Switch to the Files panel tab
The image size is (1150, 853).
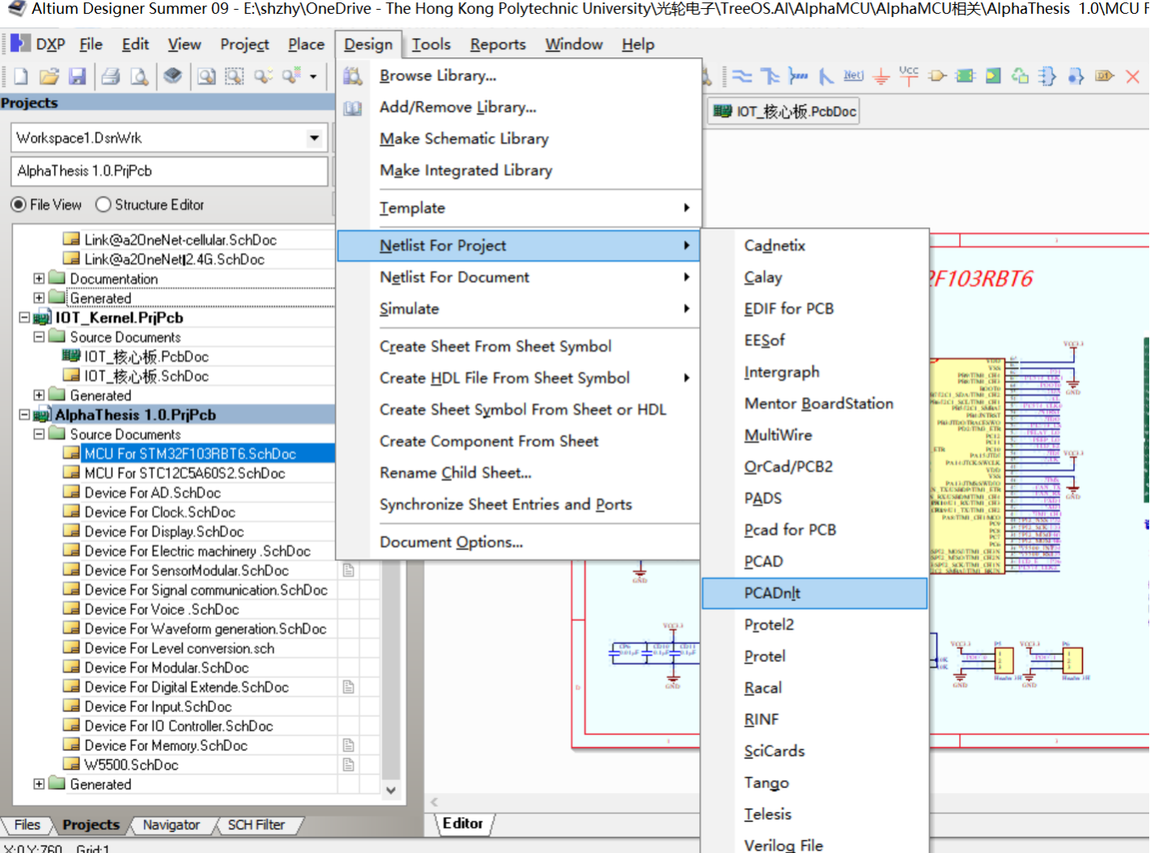tap(27, 825)
